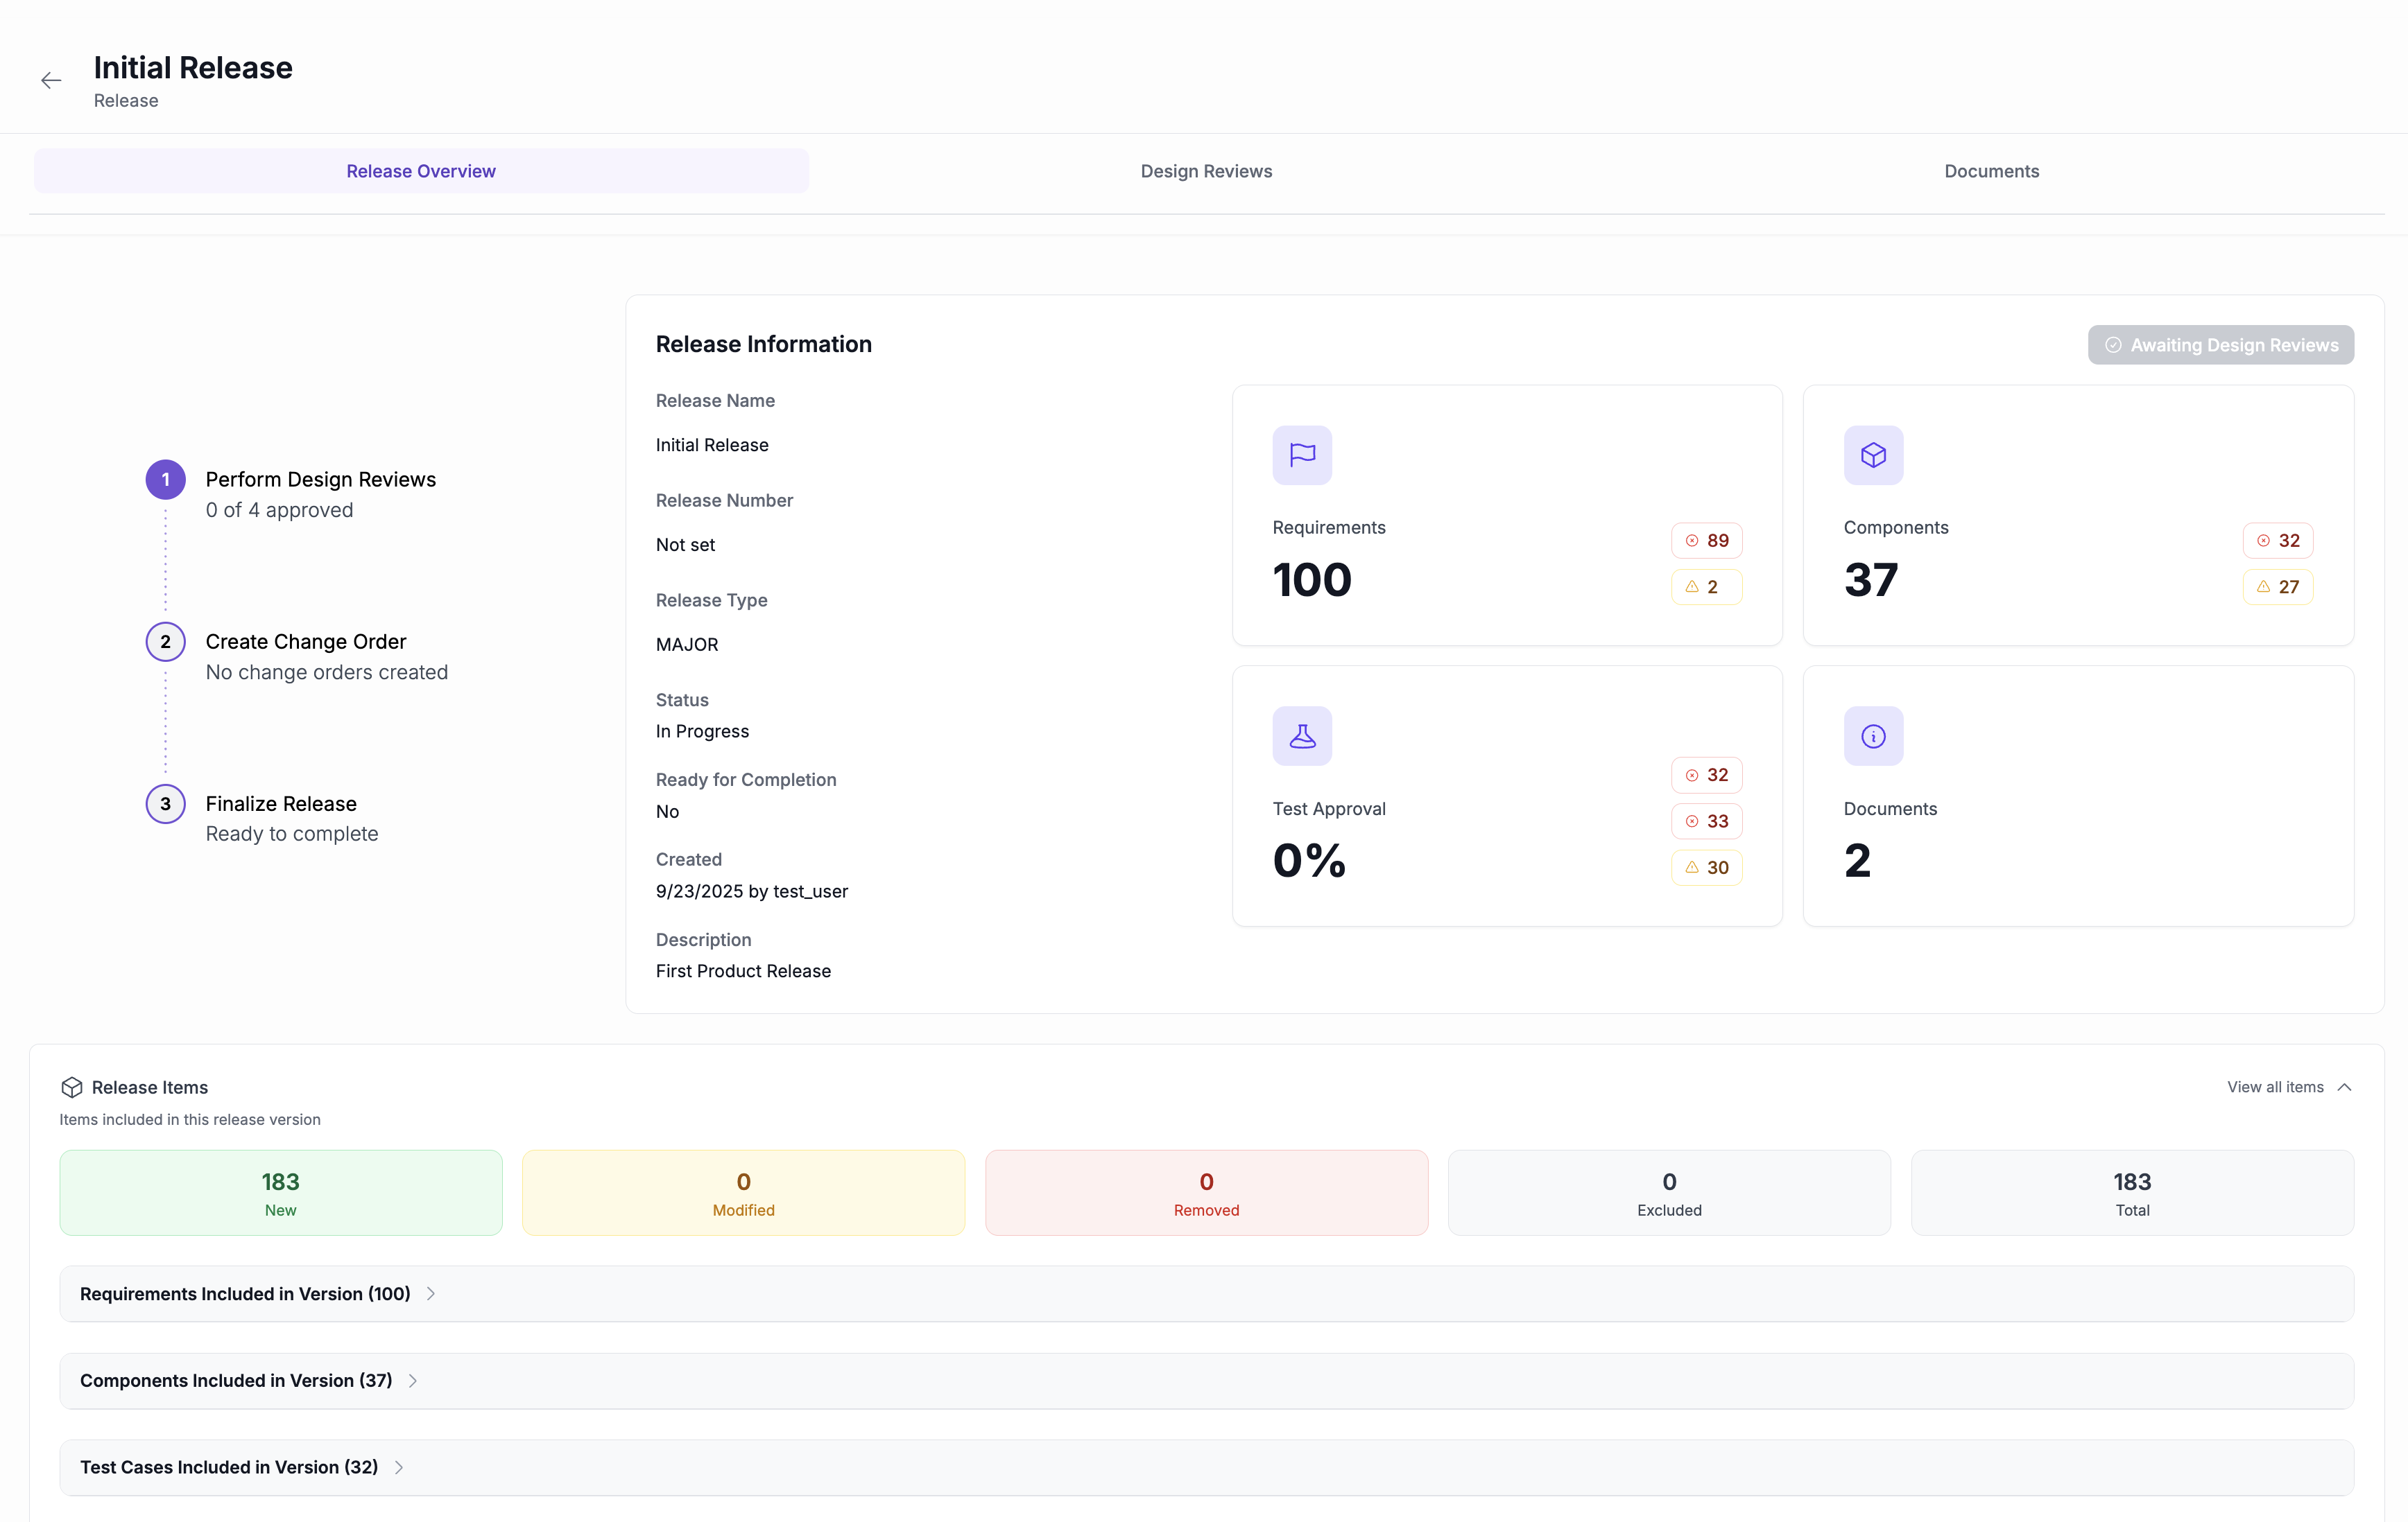The height and width of the screenshot is (1522, 2408).
Task: Switch to the Documents tab
Action: (1990, 171)
